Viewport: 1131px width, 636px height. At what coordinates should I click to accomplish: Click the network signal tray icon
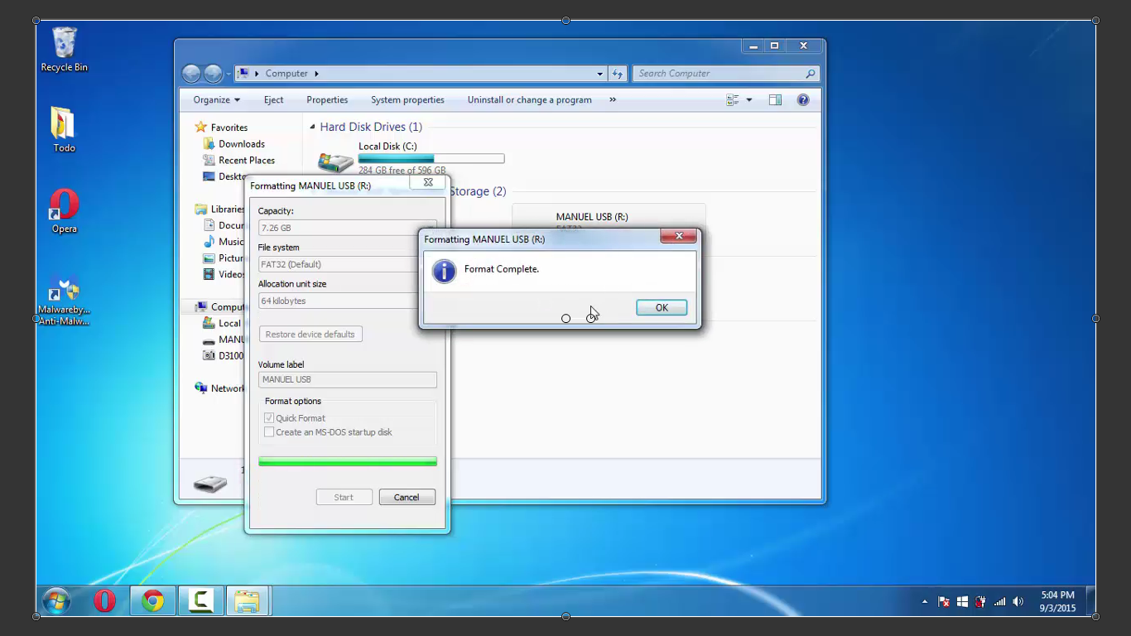click(x=999, y=602)
